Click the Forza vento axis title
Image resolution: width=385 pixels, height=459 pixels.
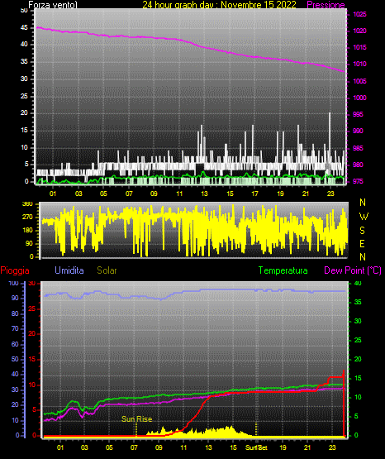tap(53, 5)
